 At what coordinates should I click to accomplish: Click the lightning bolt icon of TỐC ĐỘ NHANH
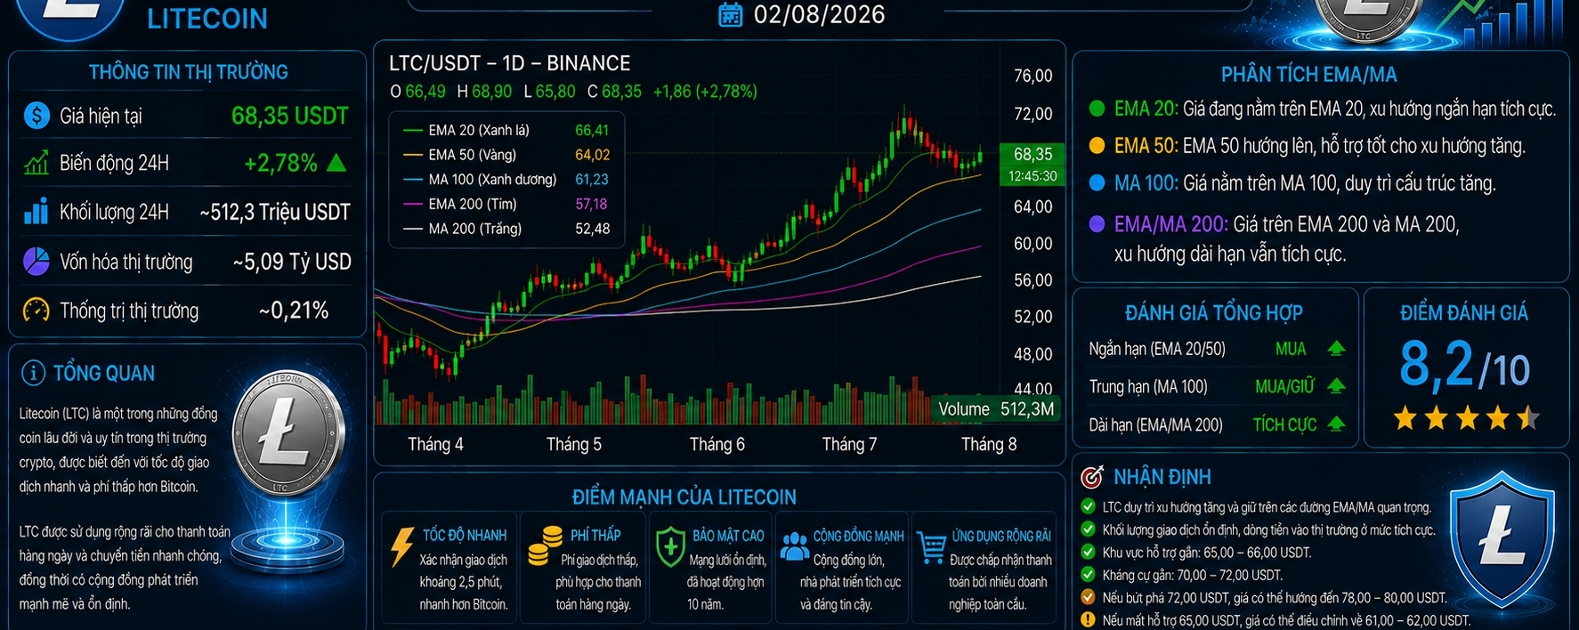pos(402,545)
